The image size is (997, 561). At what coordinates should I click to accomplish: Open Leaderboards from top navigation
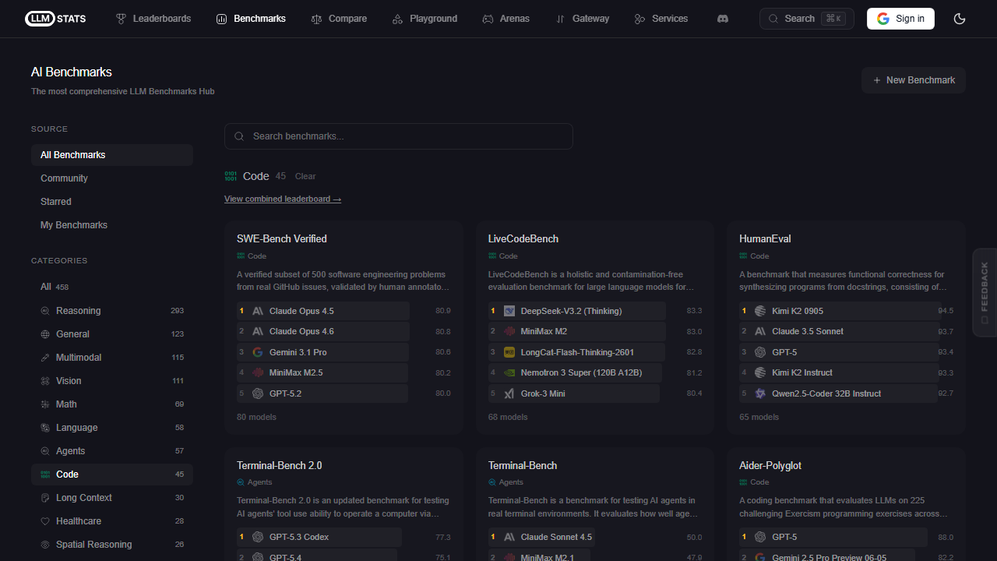click(x=160, y=19)
